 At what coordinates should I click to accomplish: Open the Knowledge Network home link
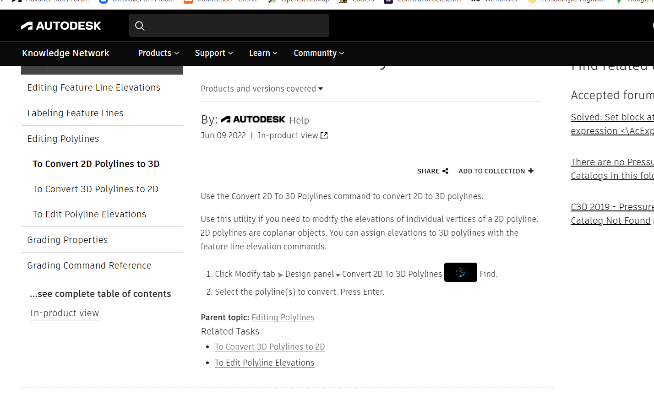click(65, 53)
